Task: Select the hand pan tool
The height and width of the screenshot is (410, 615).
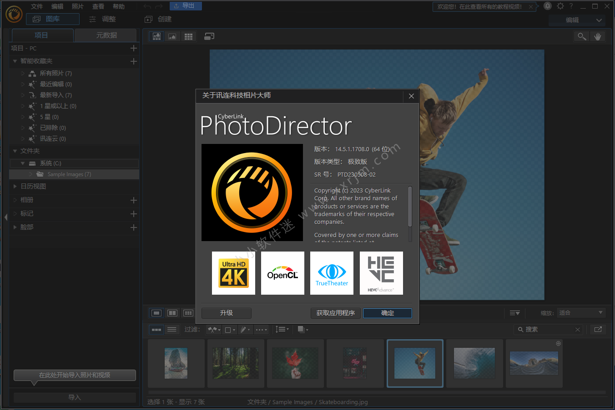Action: [x=598, y=36]
